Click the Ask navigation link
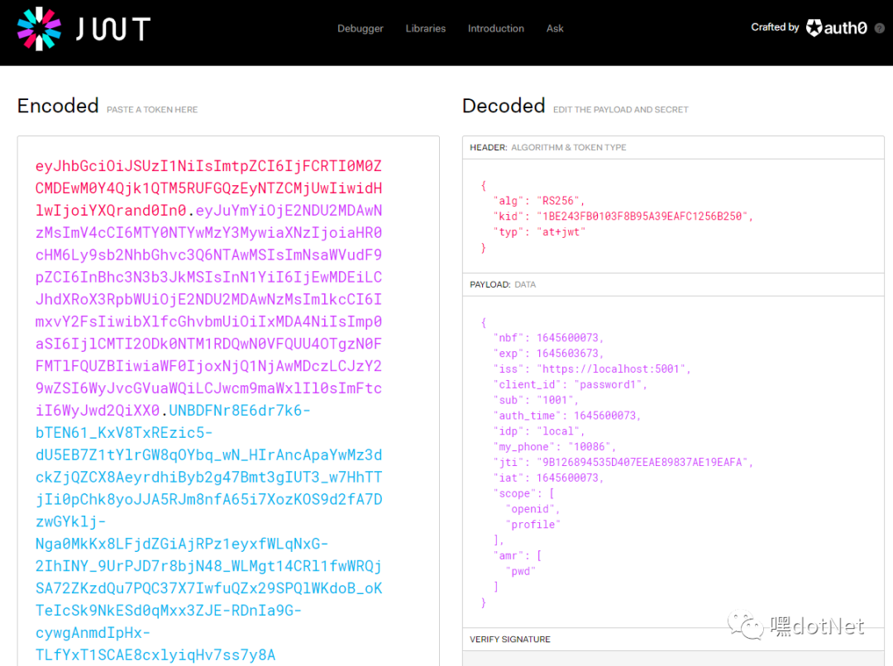893x666 pixels. pos(555,28)
